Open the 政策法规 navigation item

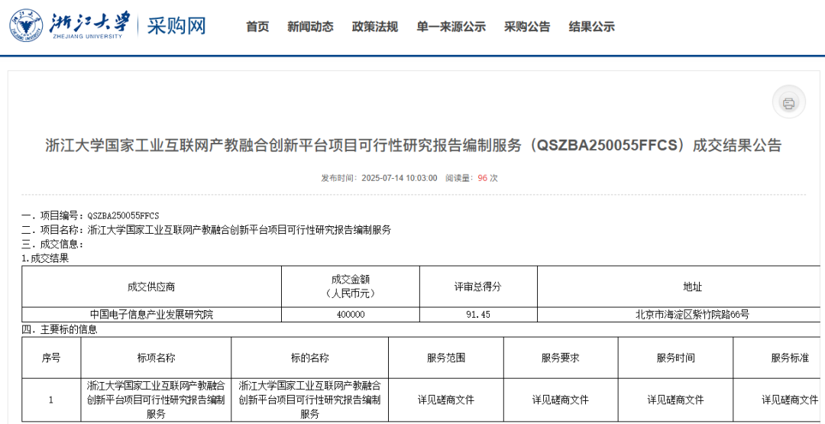[x=374, y=27]
